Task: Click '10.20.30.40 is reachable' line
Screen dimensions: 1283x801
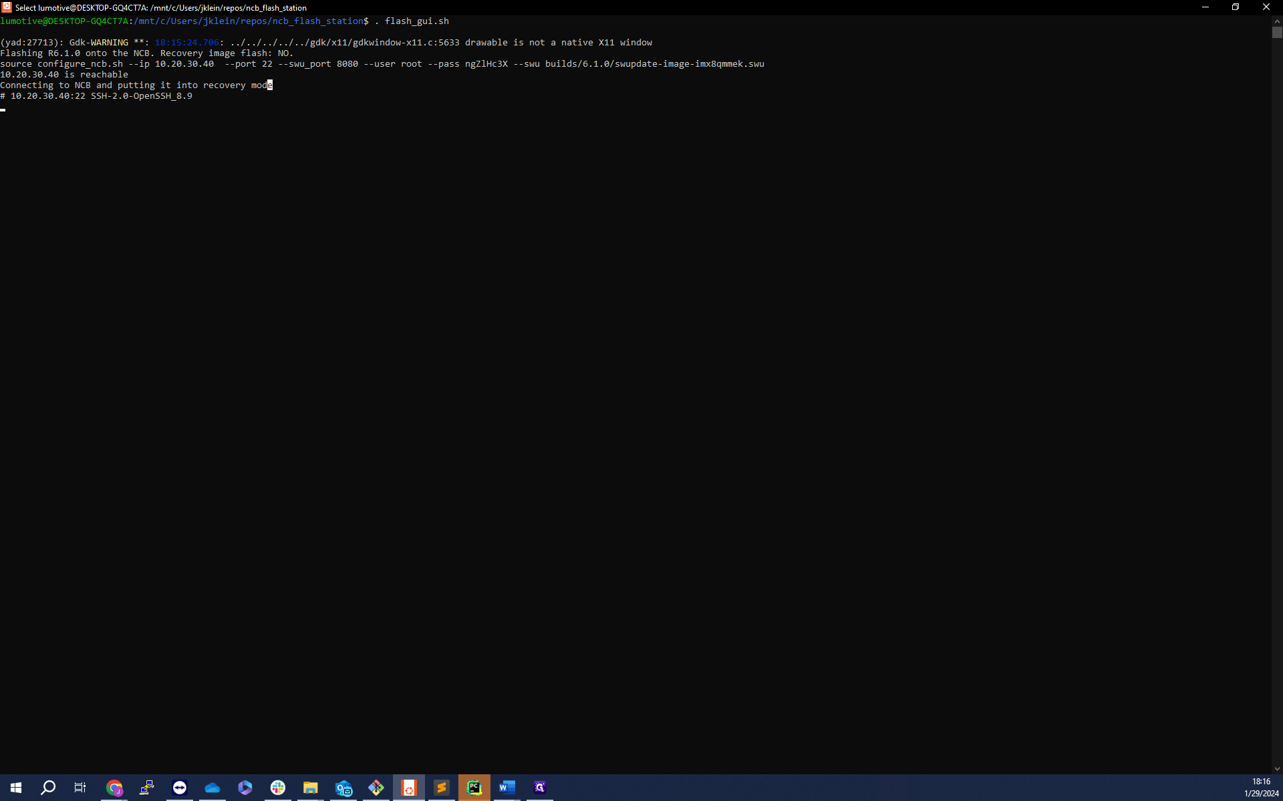Action: click(x=64, y=75)
